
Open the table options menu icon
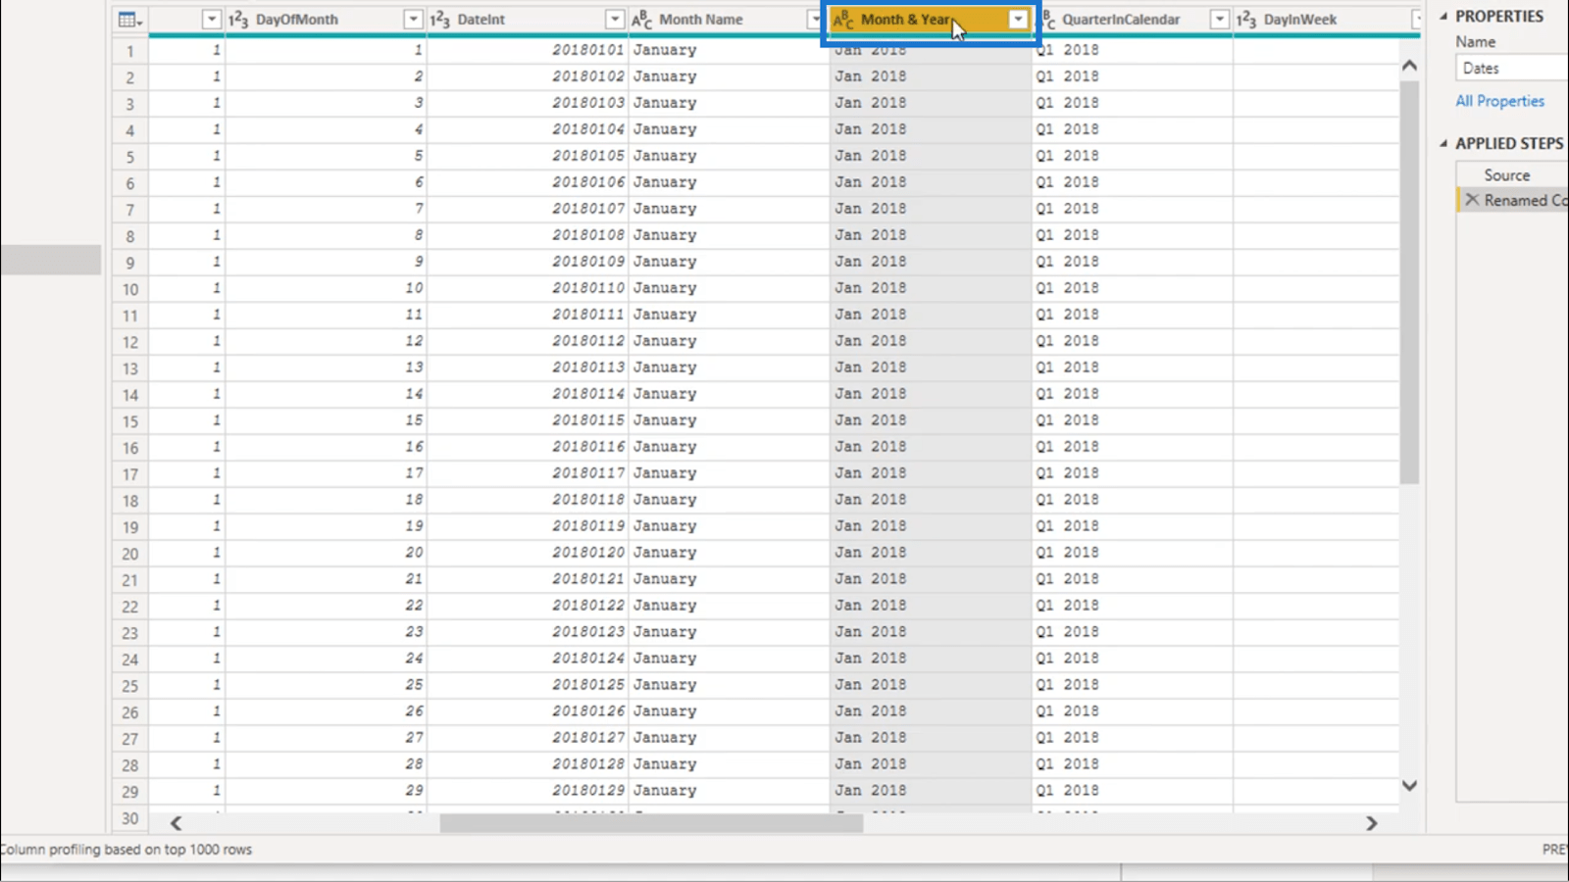coord(129,20)
